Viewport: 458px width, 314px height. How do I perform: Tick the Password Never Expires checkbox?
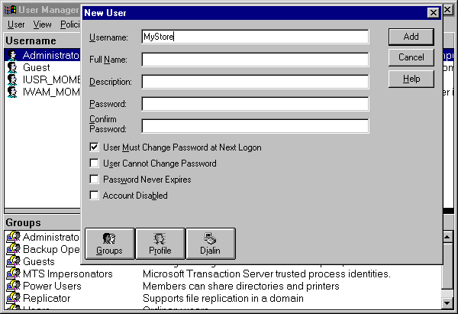[x=95, y=180]
